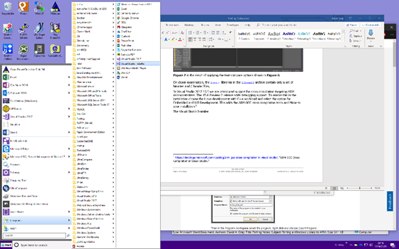Click the Share button in Word
Viewport: 399px width, 249px height.
352,25
